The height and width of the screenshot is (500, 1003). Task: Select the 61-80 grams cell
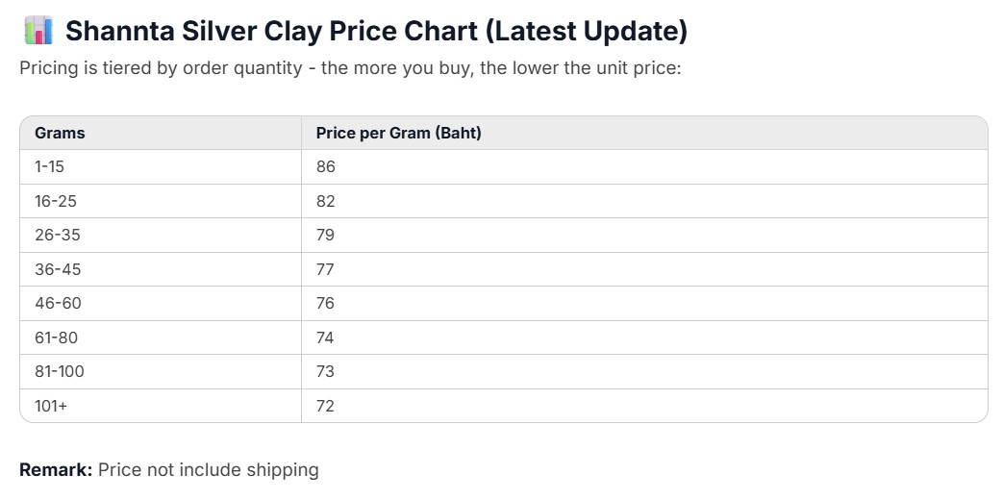(x=58, y=337)
